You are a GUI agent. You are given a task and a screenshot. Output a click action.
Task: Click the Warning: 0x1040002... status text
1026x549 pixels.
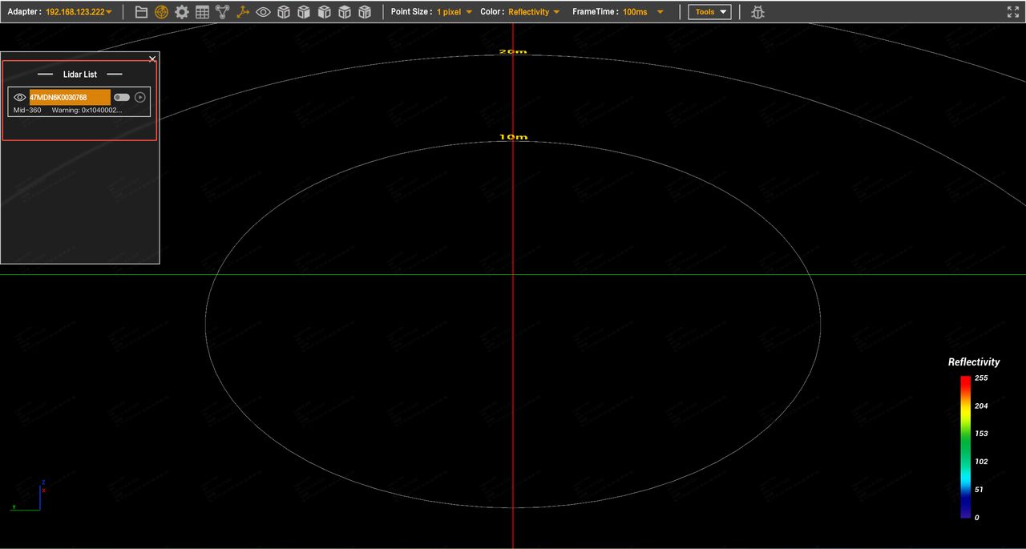click(x=87, y=110)
